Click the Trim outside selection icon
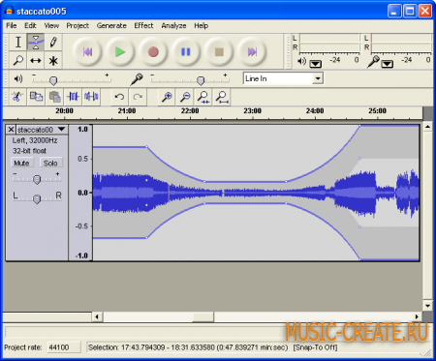Screen dimensions: 436x361 pos(73,97)
